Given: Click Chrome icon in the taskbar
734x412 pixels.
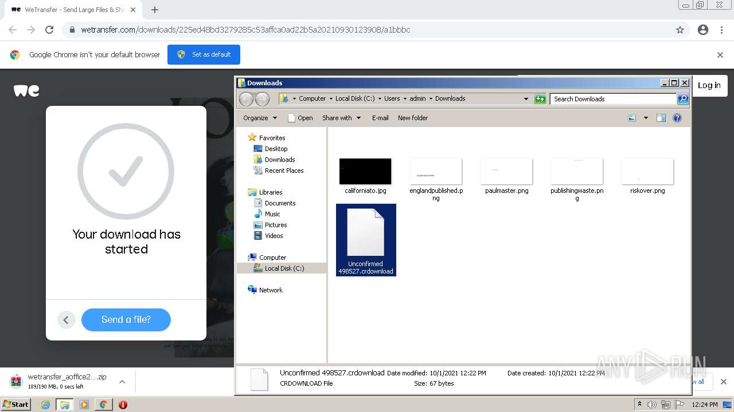Looking at the screenshot, I should (x=103, y=405).
